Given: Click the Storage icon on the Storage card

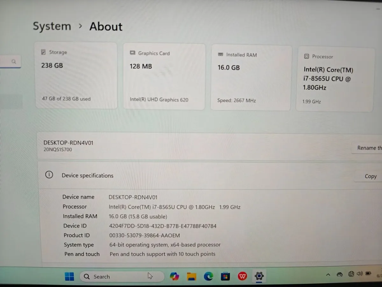Looking at the screenshot, I should point(43,52).
